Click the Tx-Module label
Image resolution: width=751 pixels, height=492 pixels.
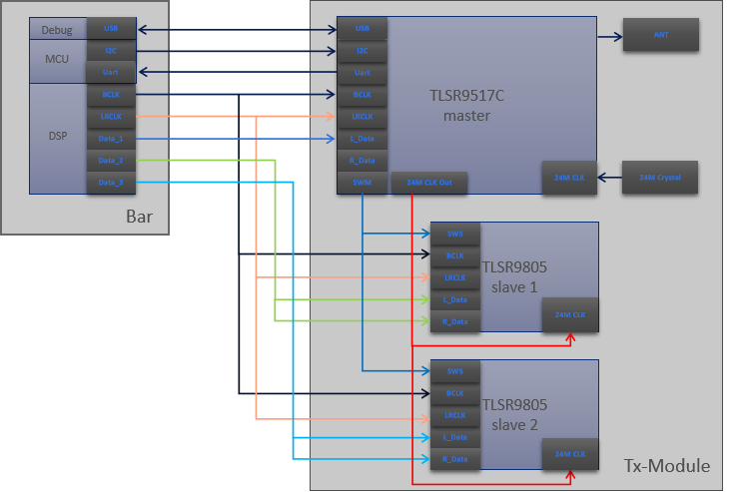coord(666,466)
